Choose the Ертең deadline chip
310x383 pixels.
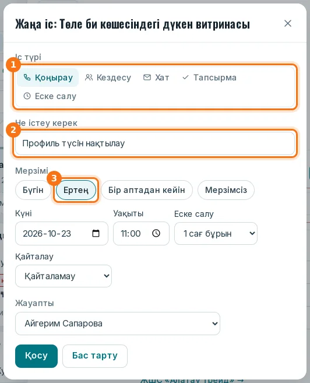[x=76, y=190]
